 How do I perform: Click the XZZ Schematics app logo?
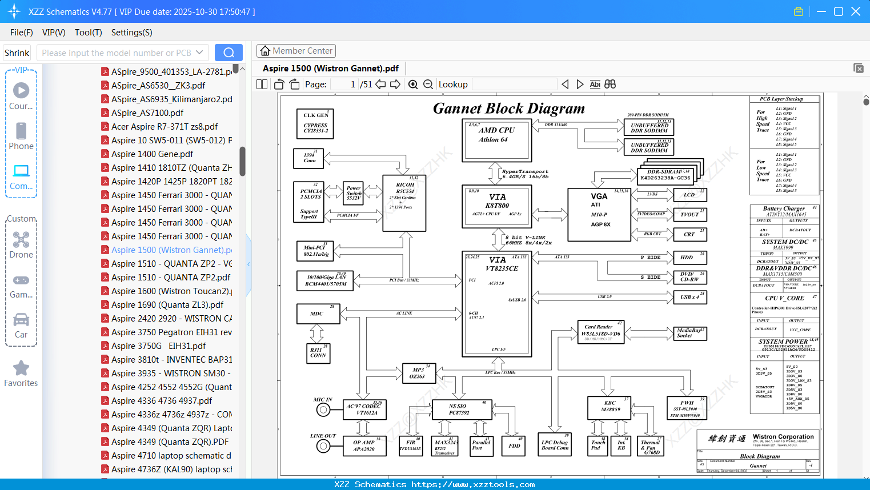point(14,11)
